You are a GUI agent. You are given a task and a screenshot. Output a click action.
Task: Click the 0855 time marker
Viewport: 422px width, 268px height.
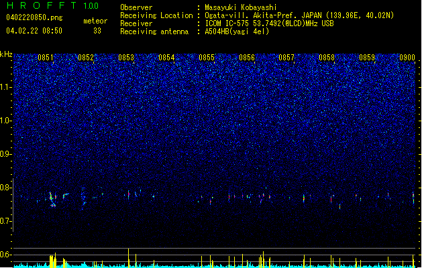pos(207,57)
